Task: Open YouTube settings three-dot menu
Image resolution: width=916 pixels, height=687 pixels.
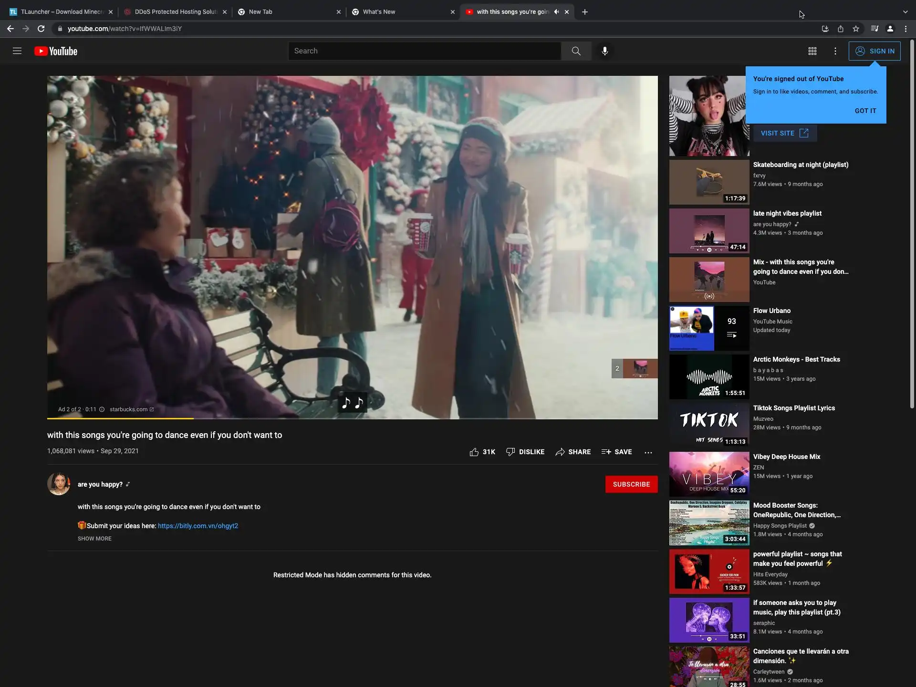Action: [x=835, y=51]
